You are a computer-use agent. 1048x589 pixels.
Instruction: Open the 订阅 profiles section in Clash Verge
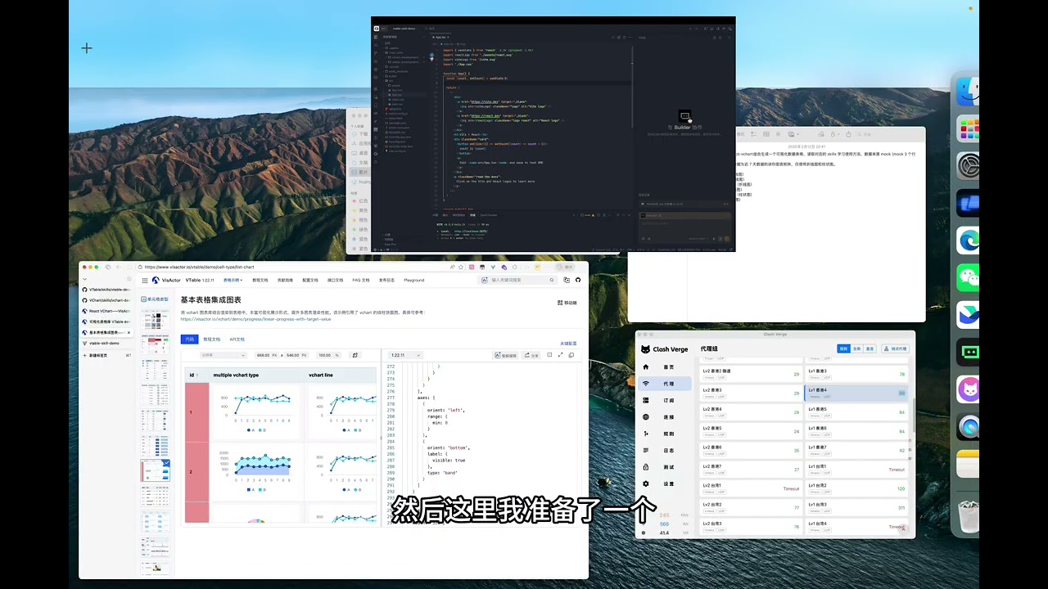coord(665,401)
